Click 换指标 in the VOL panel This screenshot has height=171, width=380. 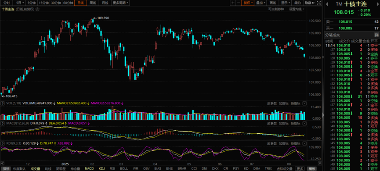coord(295,103)
